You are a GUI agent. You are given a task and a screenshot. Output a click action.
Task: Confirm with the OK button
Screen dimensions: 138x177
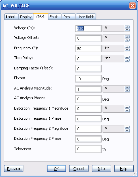coord(56,169)
